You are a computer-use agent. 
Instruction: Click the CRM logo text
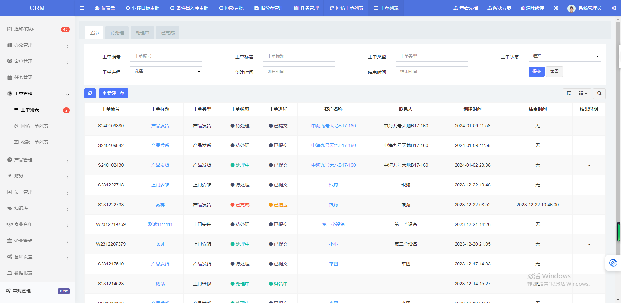(37, 8)
